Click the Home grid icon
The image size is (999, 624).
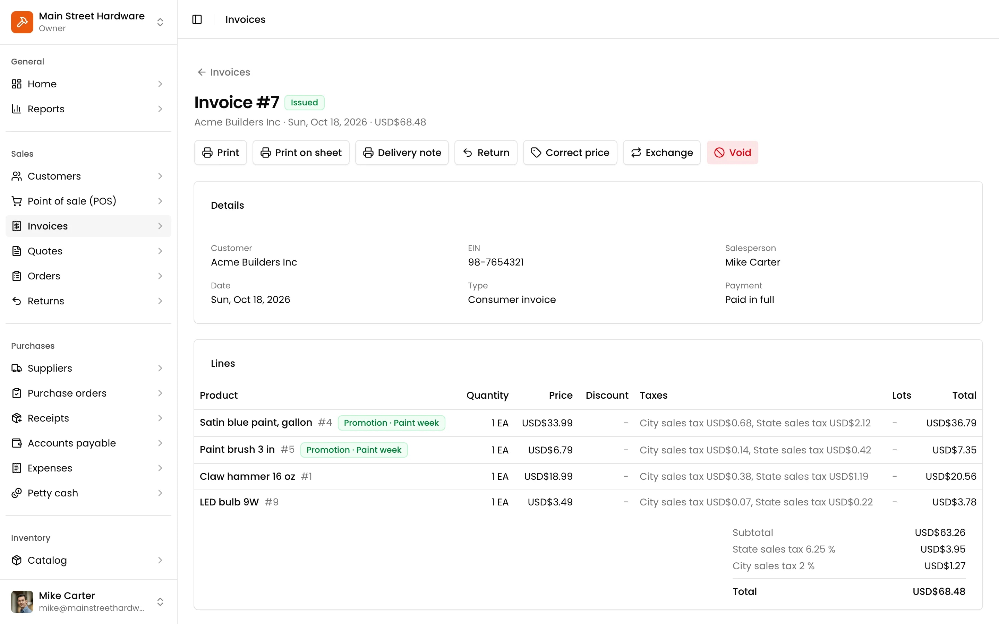pyautogui.click(x=17, y=84)
